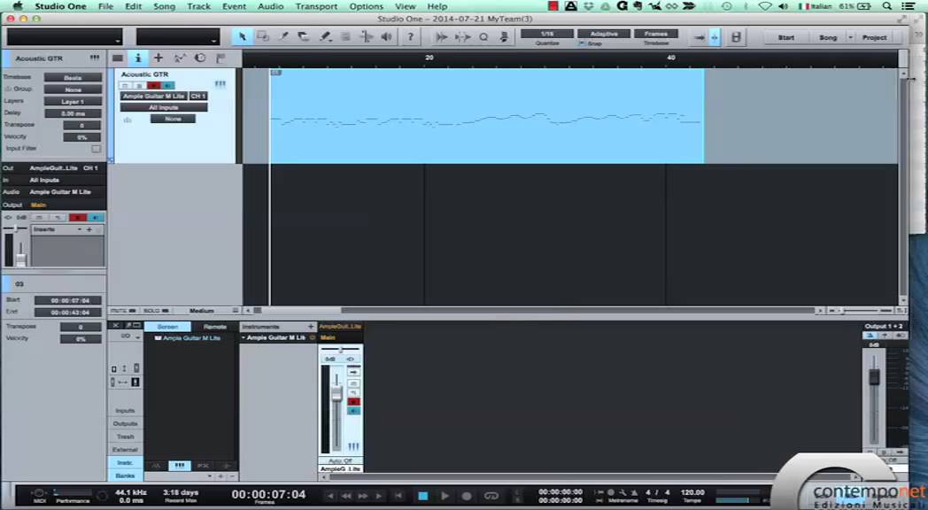Open the All Inputs dropdown on track

tap(164, 107)
